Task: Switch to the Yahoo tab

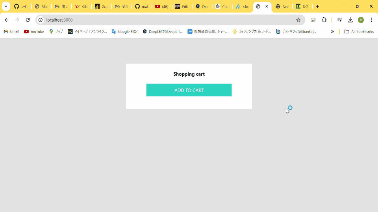Action: coord(81,7)
